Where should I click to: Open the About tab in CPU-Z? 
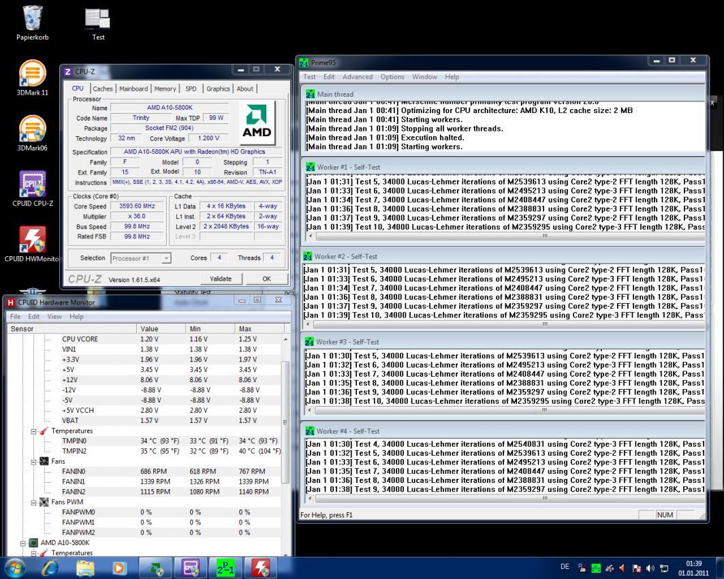tap(245, 89)
